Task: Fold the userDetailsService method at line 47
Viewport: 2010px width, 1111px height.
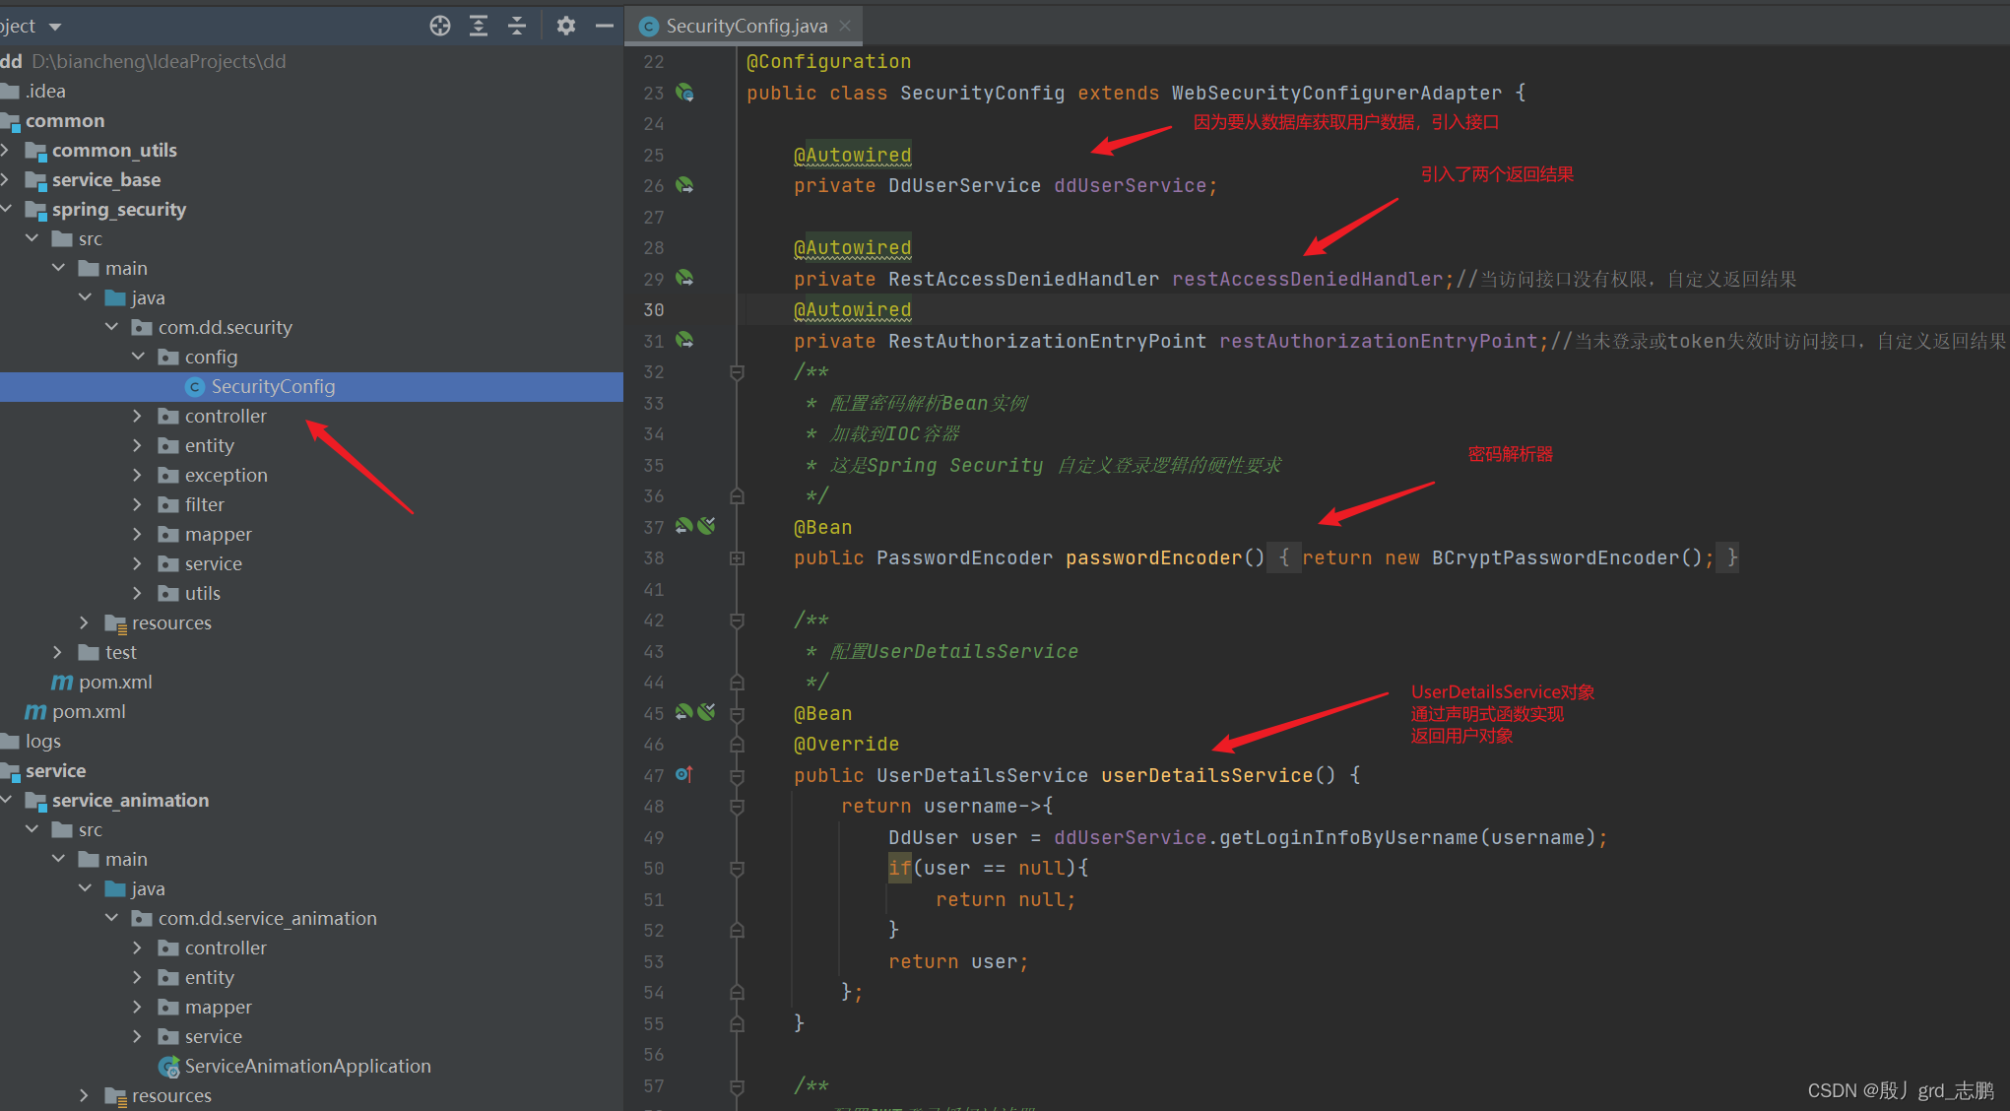Action: click(x=737, y=776)
